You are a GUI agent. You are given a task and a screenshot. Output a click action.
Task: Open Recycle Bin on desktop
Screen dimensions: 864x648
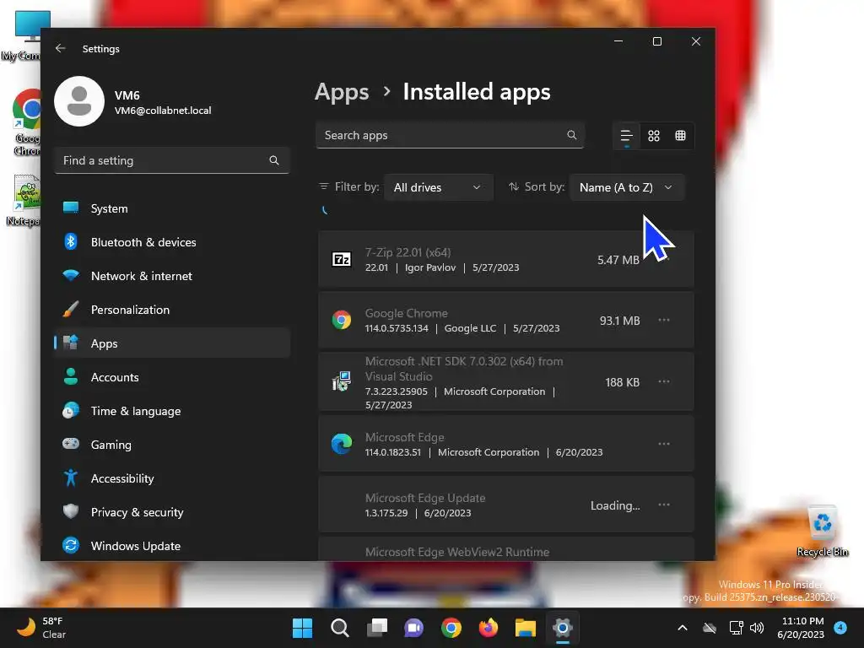tap(822, 532)
